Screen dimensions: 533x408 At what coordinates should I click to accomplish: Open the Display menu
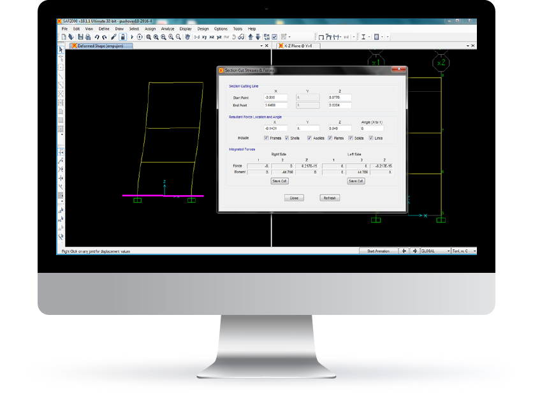(186, 29)
